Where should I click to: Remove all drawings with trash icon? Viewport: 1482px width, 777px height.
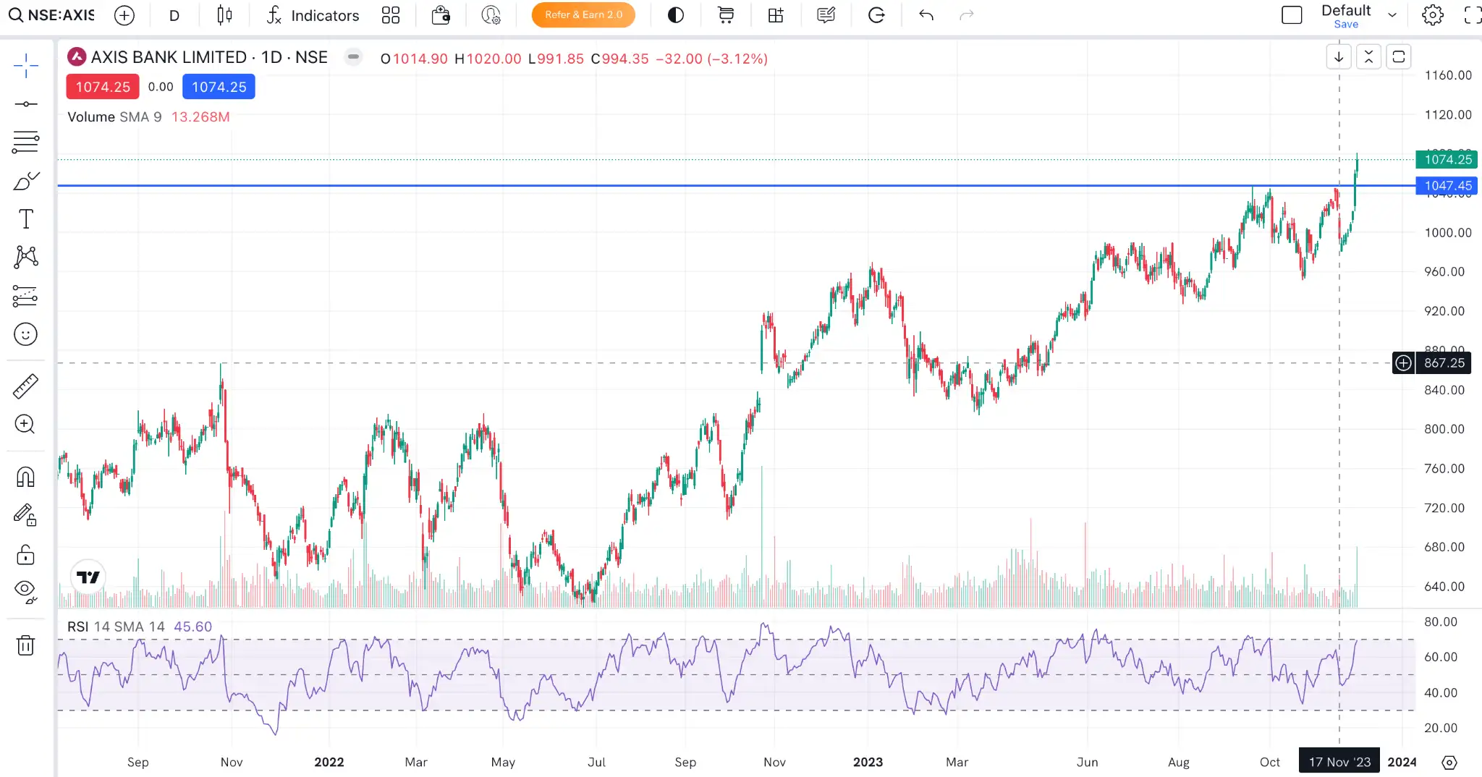(x=25, y=646)
